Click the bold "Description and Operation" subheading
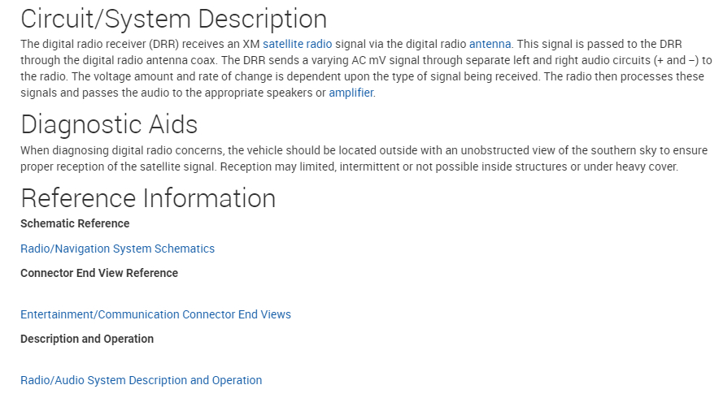 coord(87,339)
